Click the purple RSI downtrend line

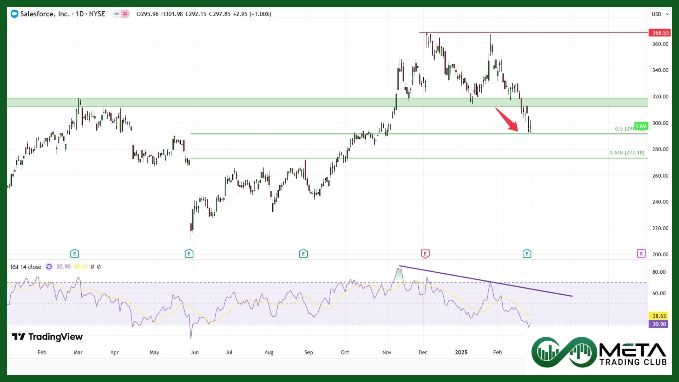pos(486,281)
